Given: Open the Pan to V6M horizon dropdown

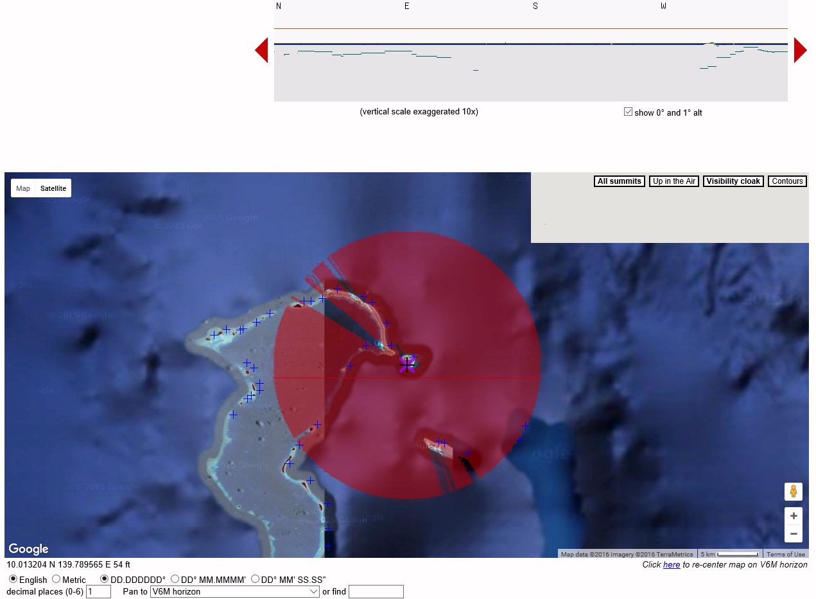Looking at the screenshot, I should [x=234, y=591].
